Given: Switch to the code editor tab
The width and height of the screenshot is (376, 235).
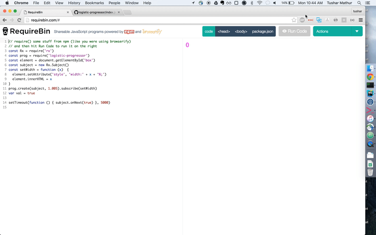Looking at the screenshot, I should [209, 31].
